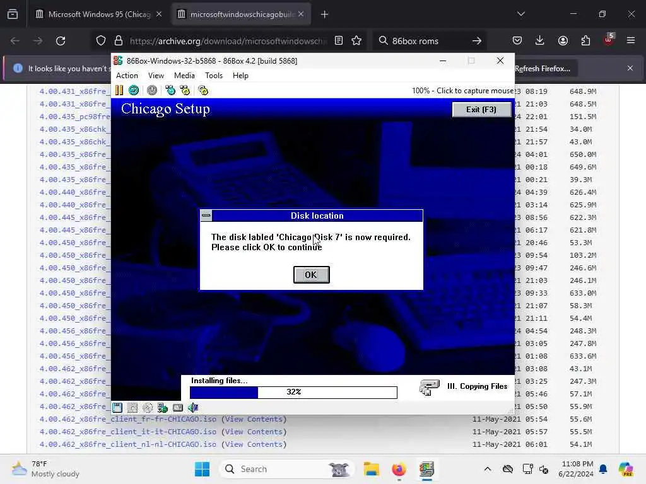Bookmark this page with the star icon
The image size is (646, 484).
(356, 41)
